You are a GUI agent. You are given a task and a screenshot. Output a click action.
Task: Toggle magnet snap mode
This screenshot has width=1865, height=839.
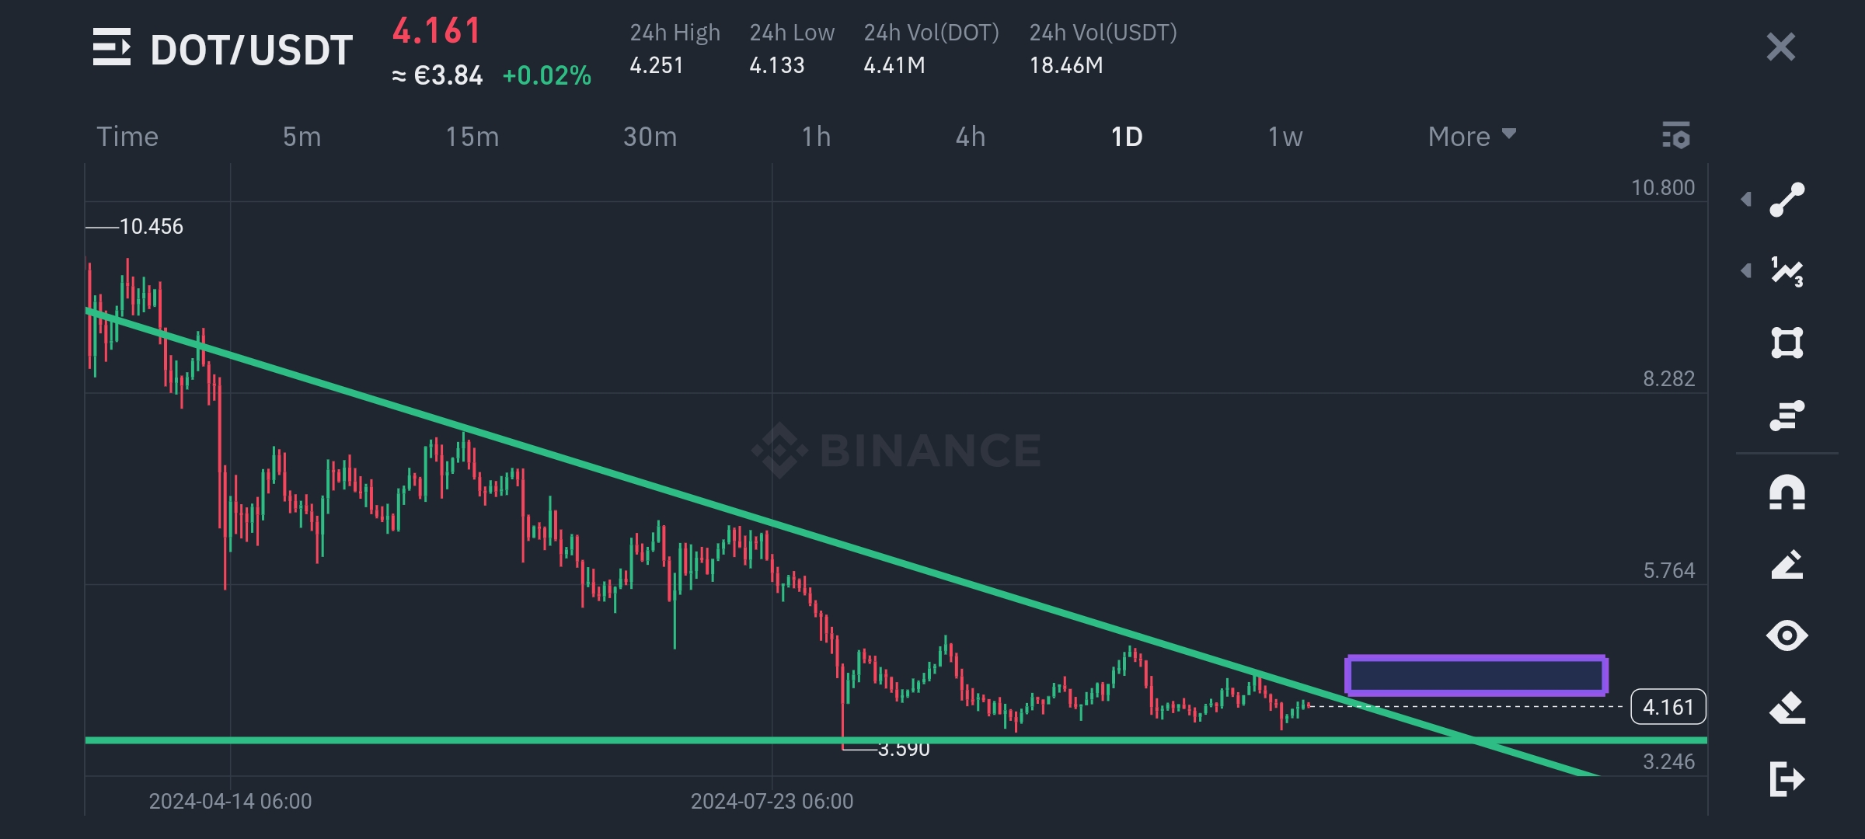point(1787,493)
